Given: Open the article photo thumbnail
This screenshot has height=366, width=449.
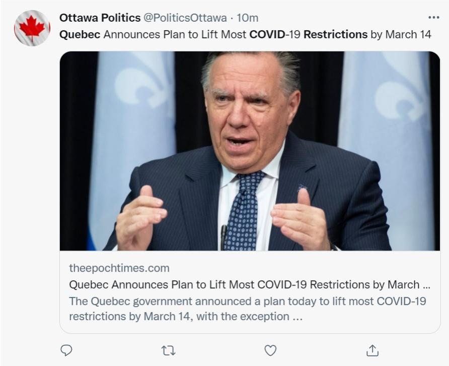Looking at the screenshot, I should (x=250, y=151).
